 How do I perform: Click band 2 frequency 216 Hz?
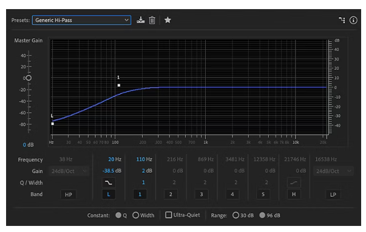175,159
